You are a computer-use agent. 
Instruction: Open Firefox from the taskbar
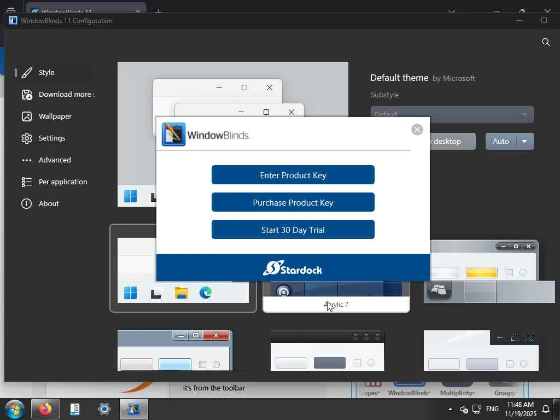pos(45,409)
